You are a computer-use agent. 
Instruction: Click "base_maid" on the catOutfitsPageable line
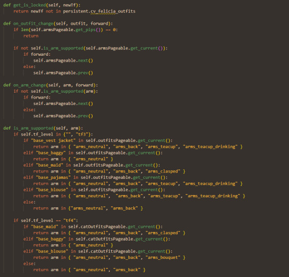(x=44, y=227)
